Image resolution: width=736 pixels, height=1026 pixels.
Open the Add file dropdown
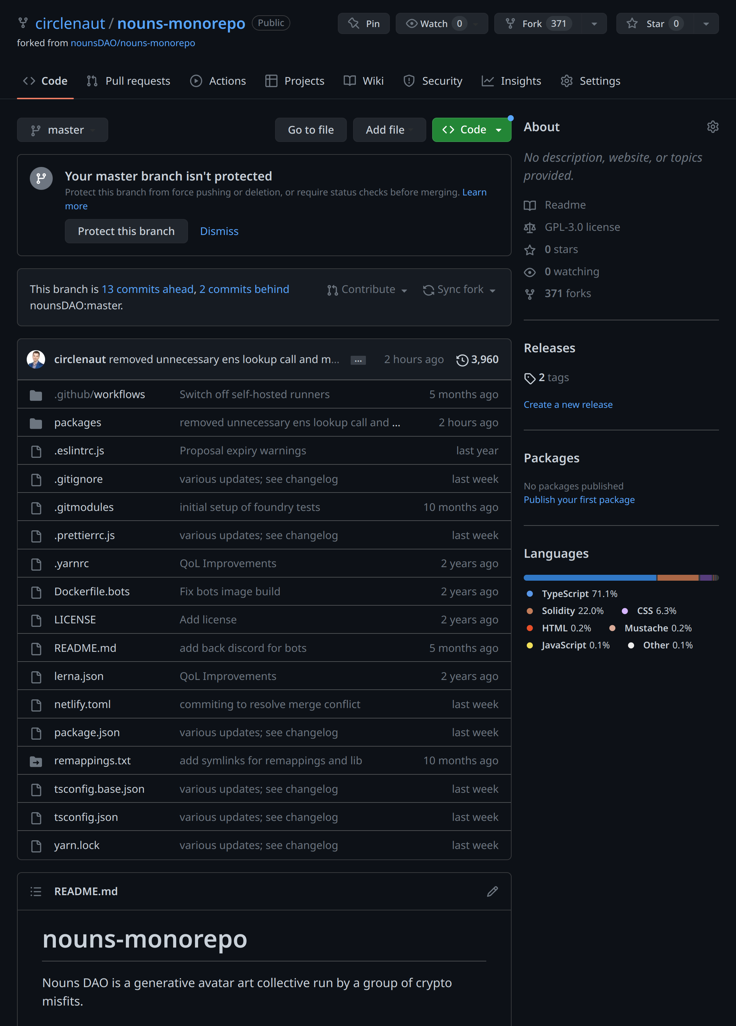coord(389,130)
